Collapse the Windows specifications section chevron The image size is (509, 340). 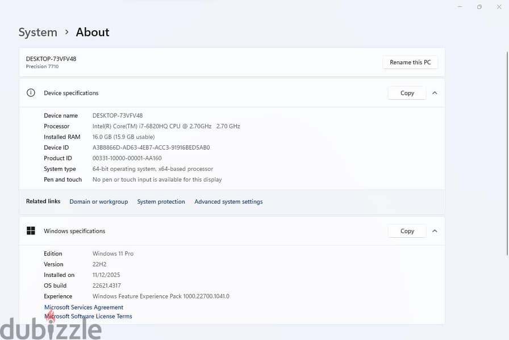(x=435, y=230)
